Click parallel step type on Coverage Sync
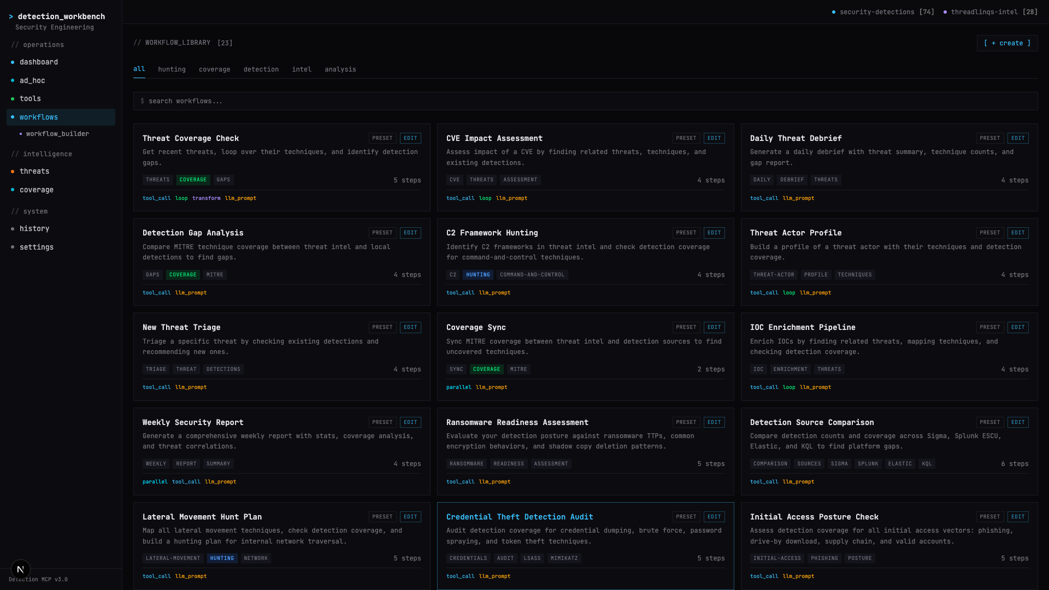This screenshot has width=1049, height=590. pyautogui.click(x=459, y=387)
